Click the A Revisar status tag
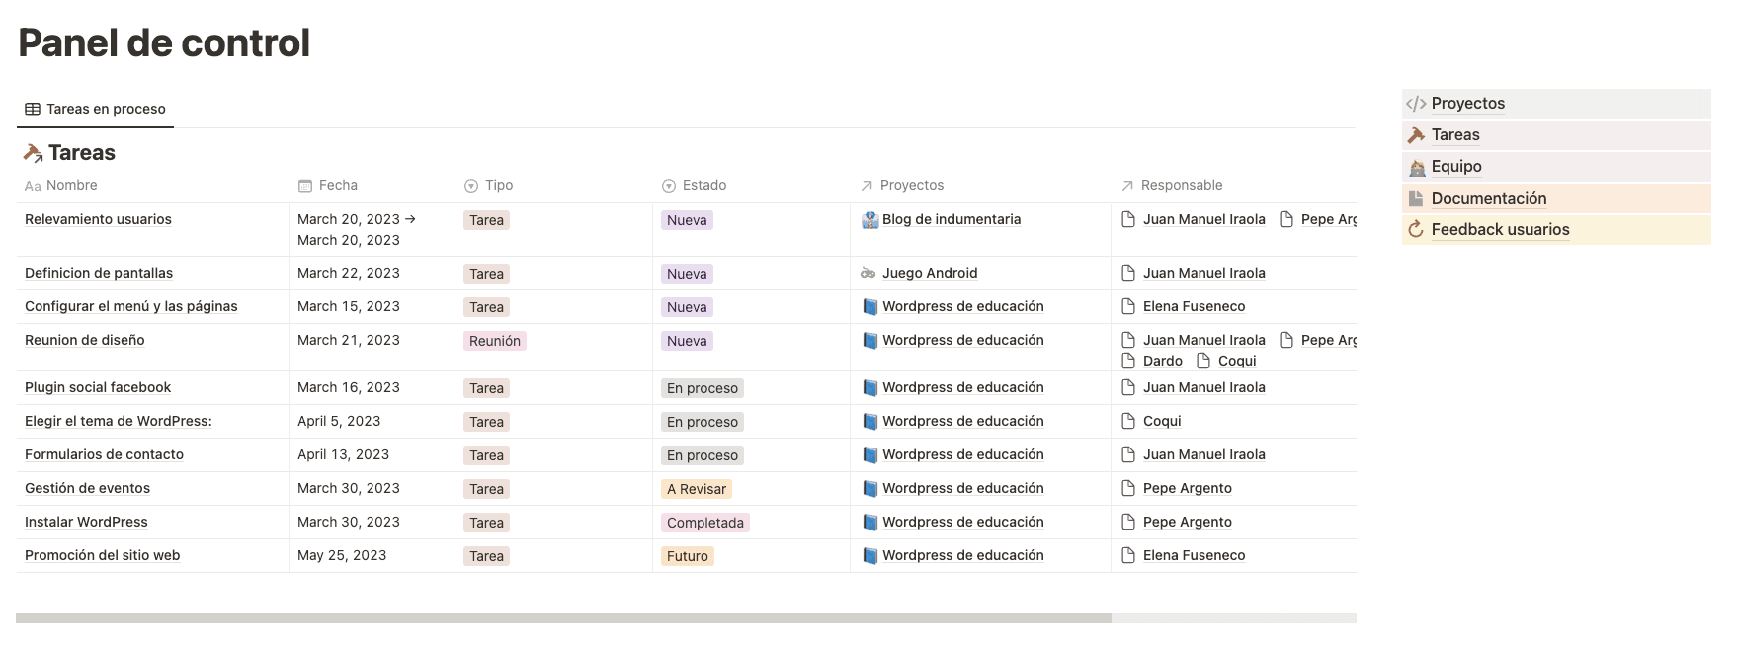Image resolution: width=1738 pixels, height=652 pixels. click(696, 489)
